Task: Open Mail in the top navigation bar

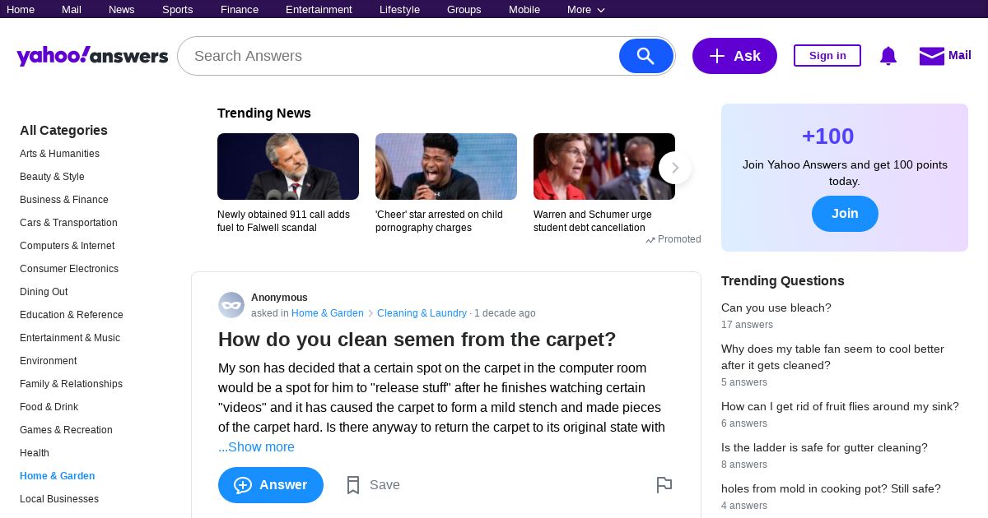Action: 72,10
